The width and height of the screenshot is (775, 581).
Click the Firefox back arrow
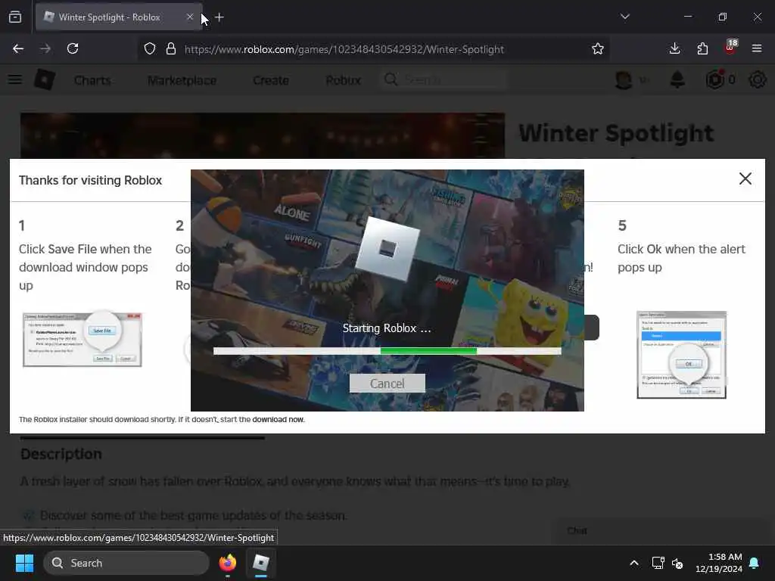(x=18, y=48)
